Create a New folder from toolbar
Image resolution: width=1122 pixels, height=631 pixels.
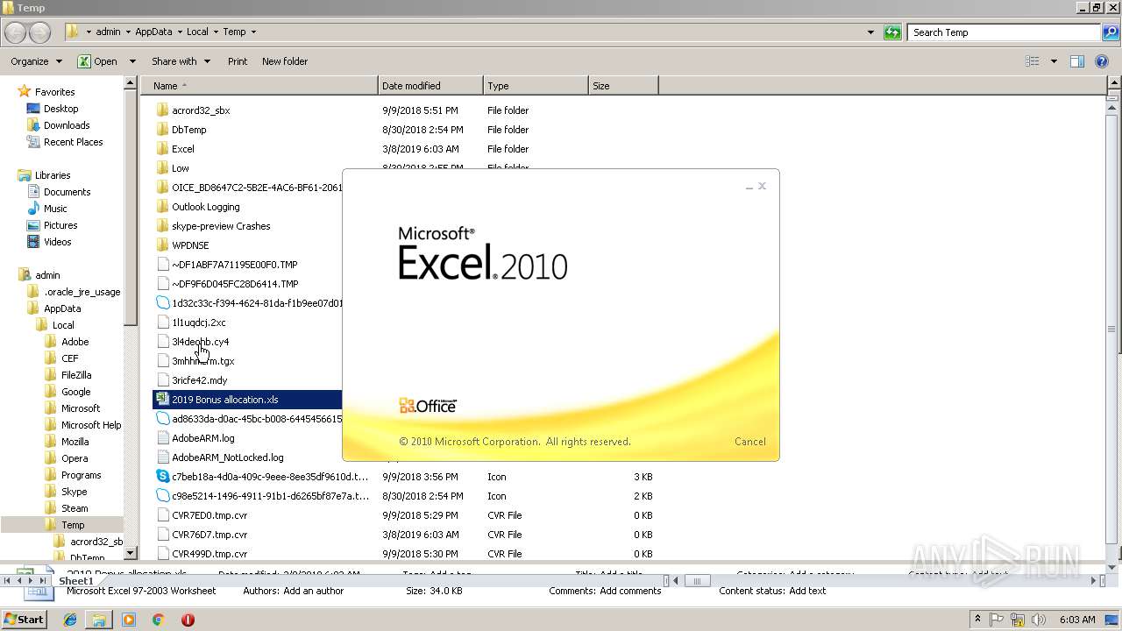285,61
